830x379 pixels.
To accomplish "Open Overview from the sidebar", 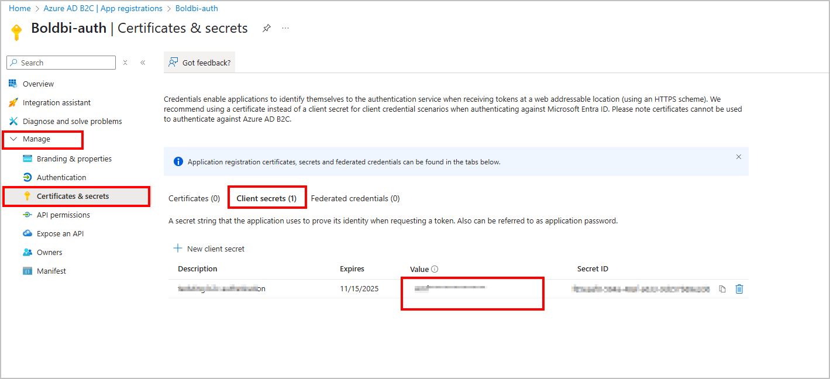I will [36, 83].
